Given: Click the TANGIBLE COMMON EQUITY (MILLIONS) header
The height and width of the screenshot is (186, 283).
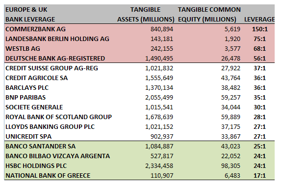Looking at the screenshot, I should pos(209,14).
